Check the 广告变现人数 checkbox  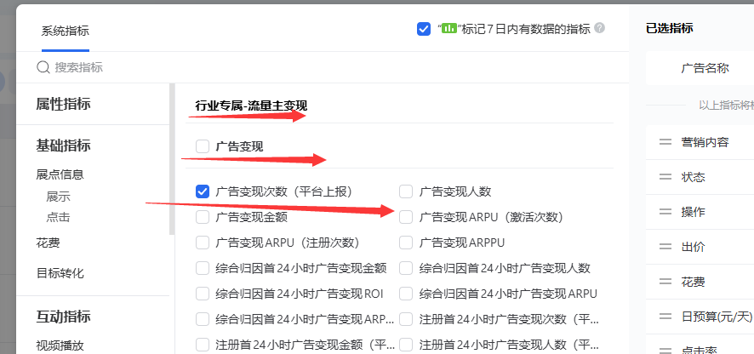(x=406, y=191)
